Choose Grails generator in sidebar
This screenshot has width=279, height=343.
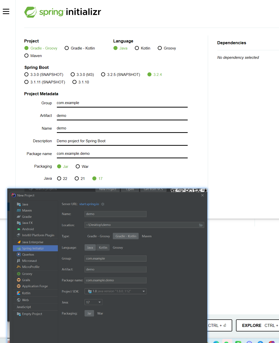[26, 280]
